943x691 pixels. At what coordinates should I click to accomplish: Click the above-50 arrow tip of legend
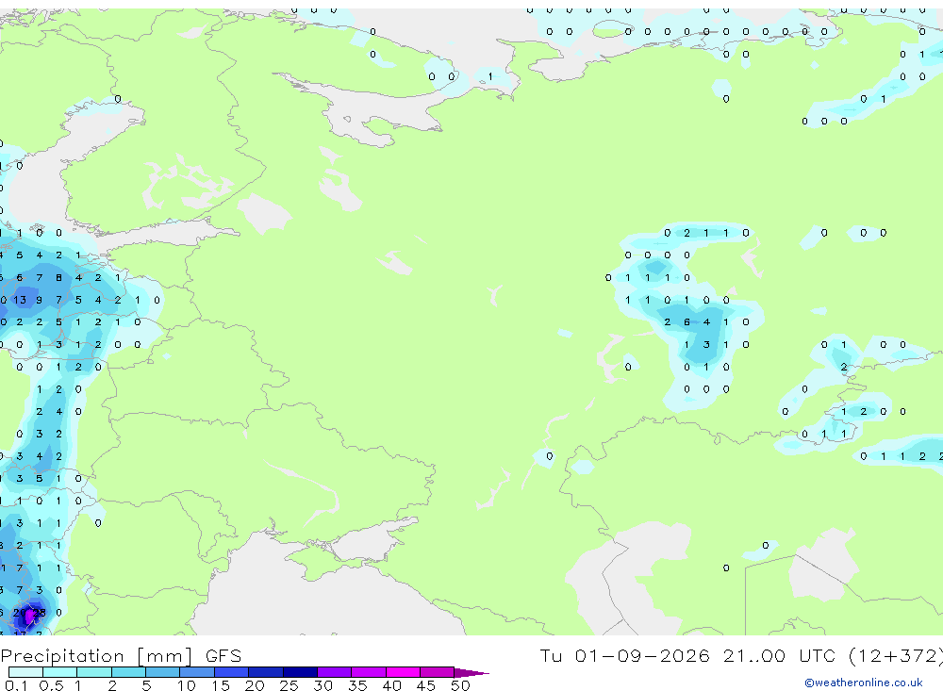(x=471, y=672)
